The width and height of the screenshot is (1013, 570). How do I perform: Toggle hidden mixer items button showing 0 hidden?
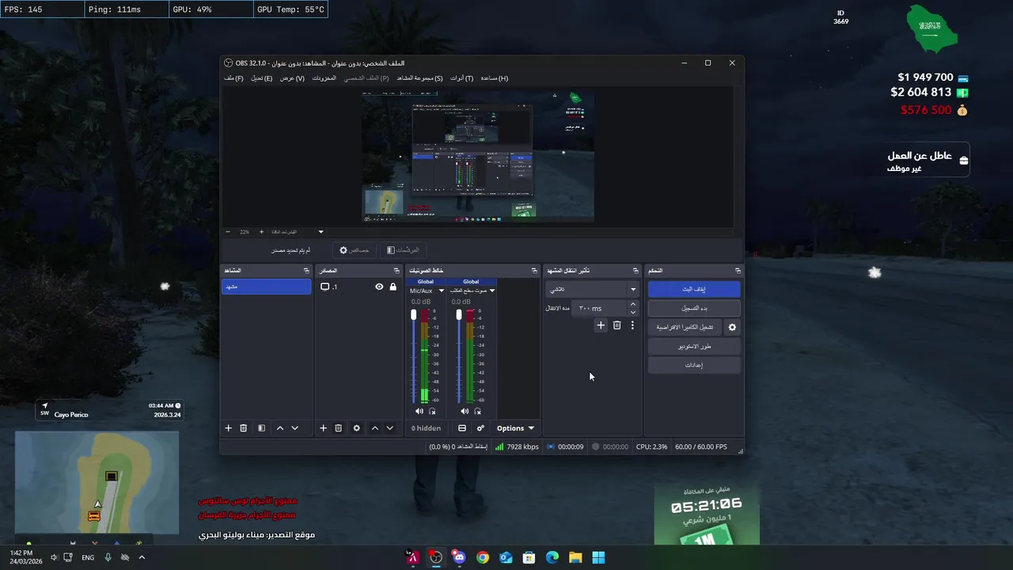pyautogui.click(x=426, y=428)
